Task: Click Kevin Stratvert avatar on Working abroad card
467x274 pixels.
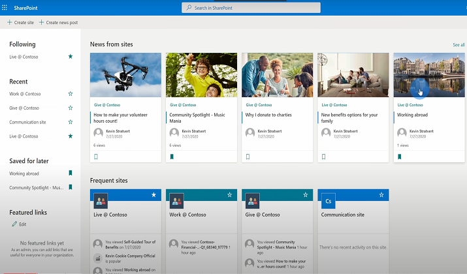Action: point(402,132)
